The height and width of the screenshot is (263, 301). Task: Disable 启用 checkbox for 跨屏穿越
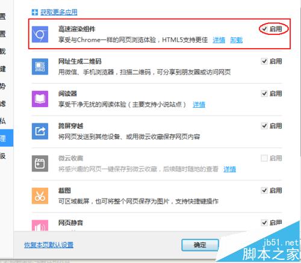click(x=264, y=126)
